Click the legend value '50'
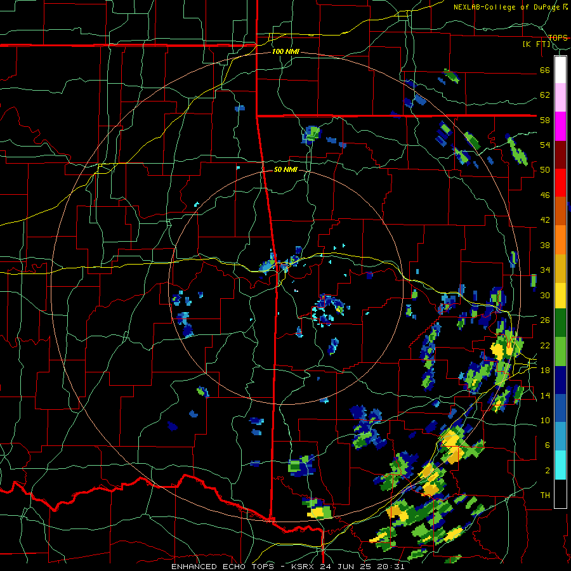The width and height of the screenshot is (571, 571). coord(545,170)
